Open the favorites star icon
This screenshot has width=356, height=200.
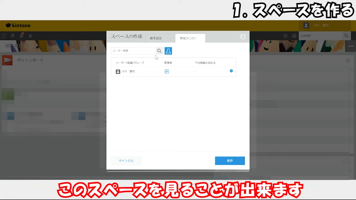[30, 36]
